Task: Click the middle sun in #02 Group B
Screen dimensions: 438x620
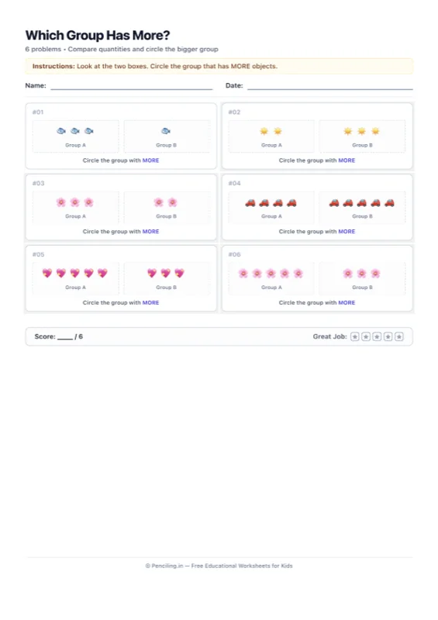Action: (361, 131)
